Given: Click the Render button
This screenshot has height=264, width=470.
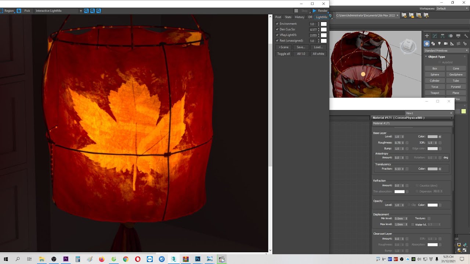Looking at the screenshot, I should pos(320,11).
